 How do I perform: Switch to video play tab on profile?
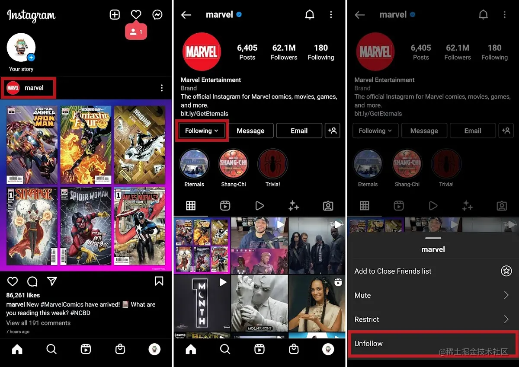pos(259,206)
